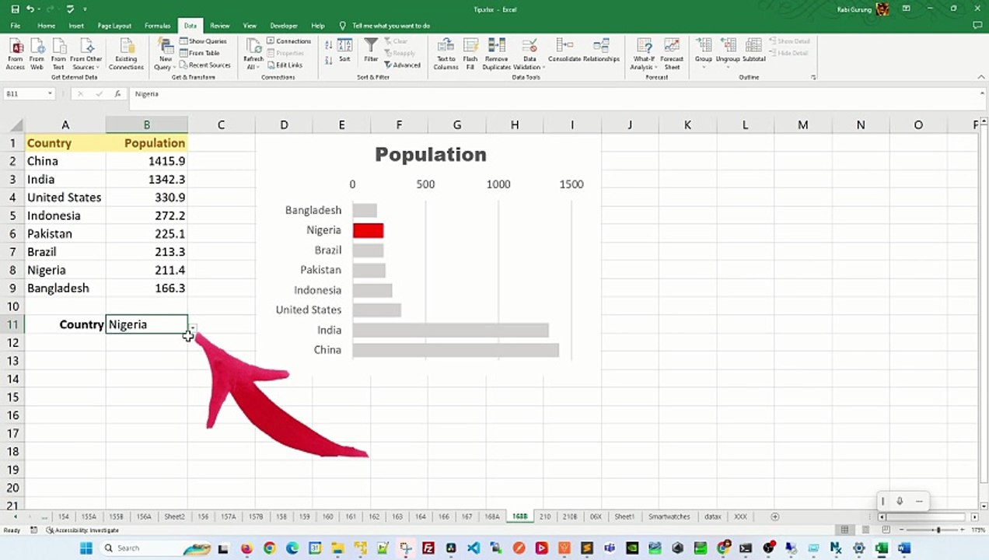The height and width of the screenshot is (560, 989).
Task: Click the zoom slider in status bar
Action: [x=938, y=530]
